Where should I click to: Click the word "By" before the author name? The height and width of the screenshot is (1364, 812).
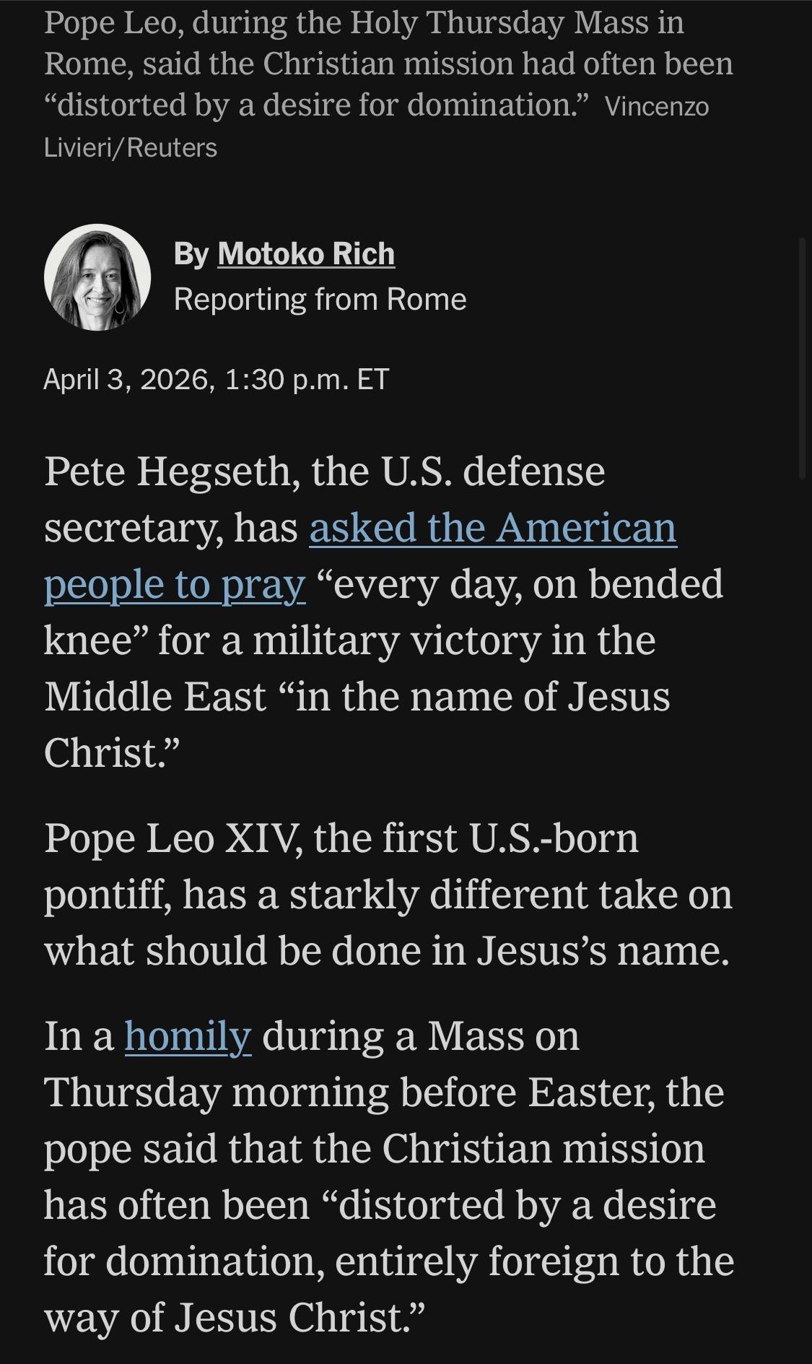point(191,254)
